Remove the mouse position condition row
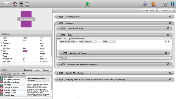 [166, 42]
